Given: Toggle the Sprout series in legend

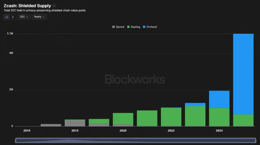Looking at the screenshot, I should pos(118,27).
